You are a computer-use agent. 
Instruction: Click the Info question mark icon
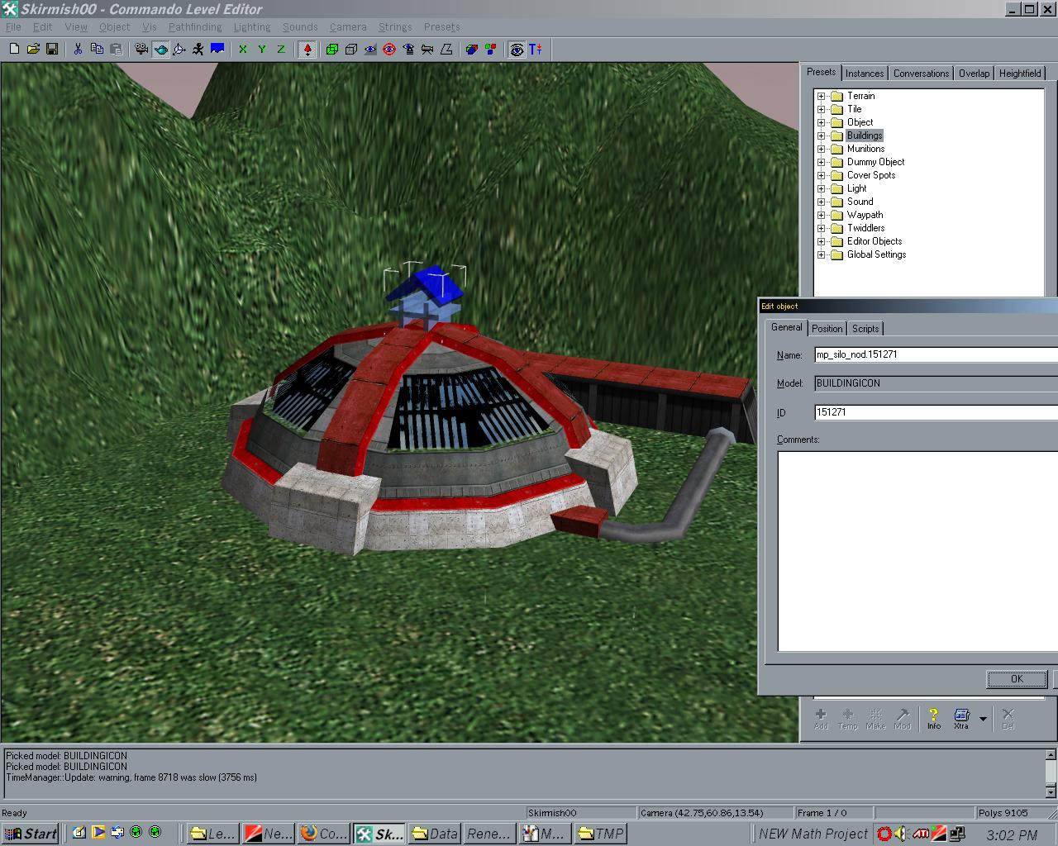[x=933, y=717]
